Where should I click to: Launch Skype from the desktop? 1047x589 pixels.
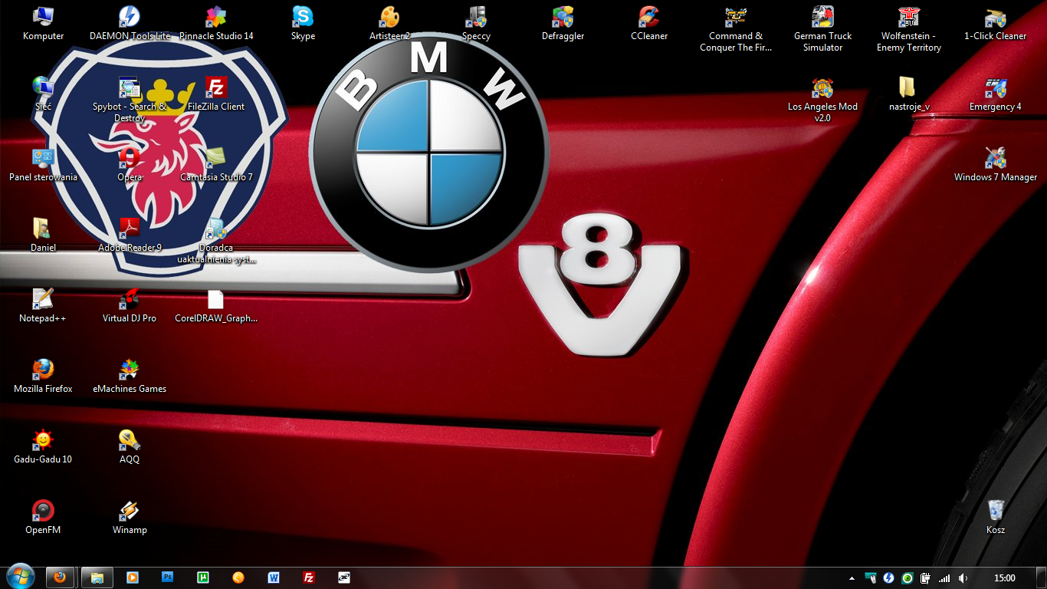[x=303, y=18]
